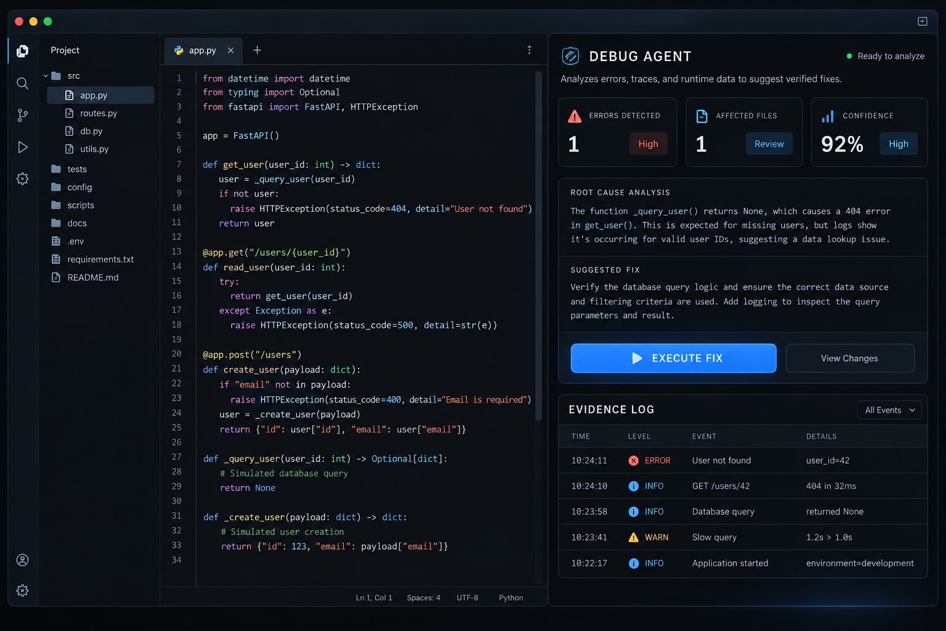Click the Python logo on app.py tab
This screenshot has height=631, width=946.
tap(179, 51)
